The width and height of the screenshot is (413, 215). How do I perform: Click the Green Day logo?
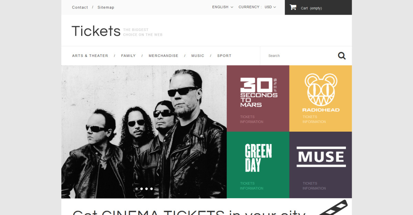[x=258, y=158]
